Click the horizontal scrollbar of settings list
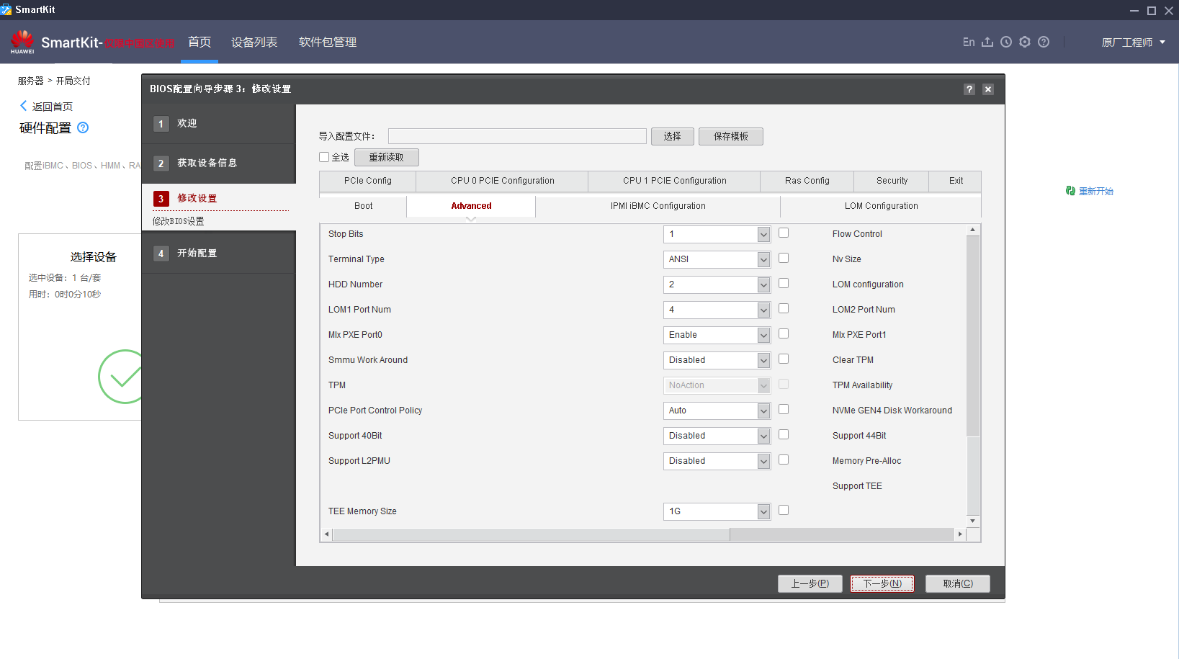1179x659 pixels. click(643, 534)
